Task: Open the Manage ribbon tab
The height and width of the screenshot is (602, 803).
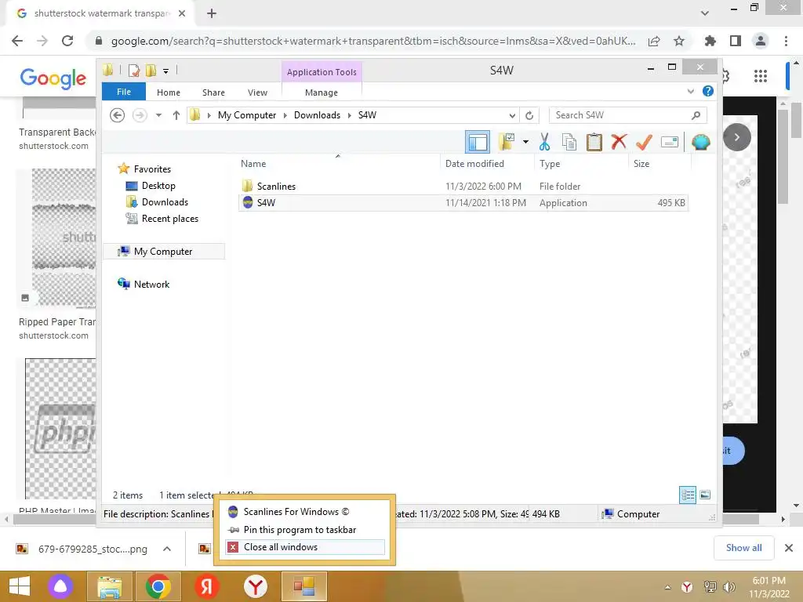Action: click(x=321, y=92)
